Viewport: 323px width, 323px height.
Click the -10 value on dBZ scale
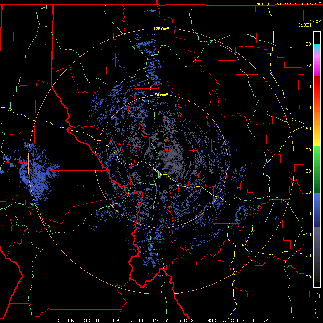point(307,235)
